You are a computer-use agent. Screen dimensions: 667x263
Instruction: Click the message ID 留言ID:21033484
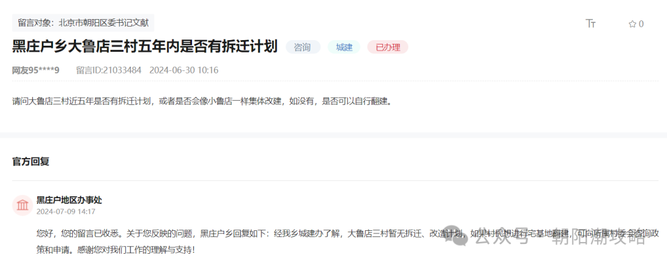pyautogui.click(x=108, y=70)
